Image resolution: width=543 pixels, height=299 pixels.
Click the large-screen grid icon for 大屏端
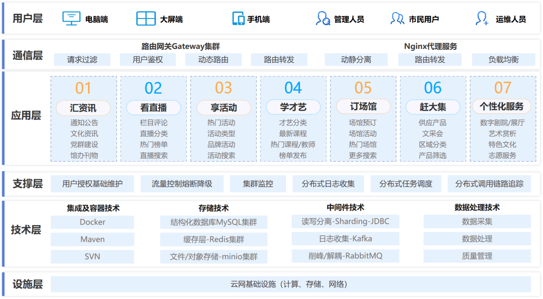[x=146, y=19]
